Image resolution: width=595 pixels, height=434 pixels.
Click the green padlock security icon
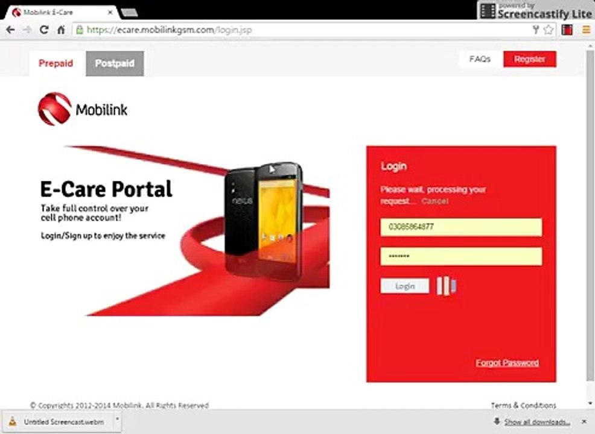tap(80, 30)
